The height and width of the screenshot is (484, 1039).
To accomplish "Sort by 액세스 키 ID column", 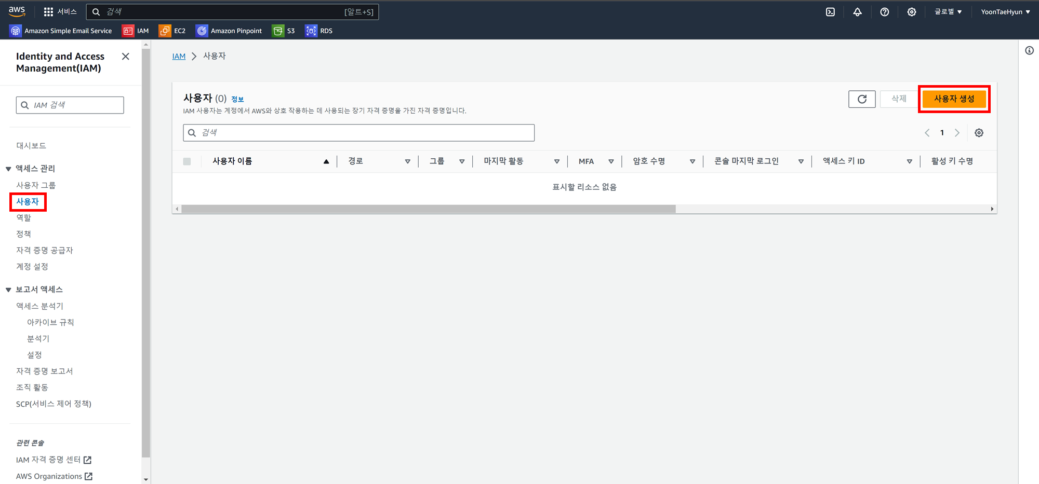I will 909,161.
